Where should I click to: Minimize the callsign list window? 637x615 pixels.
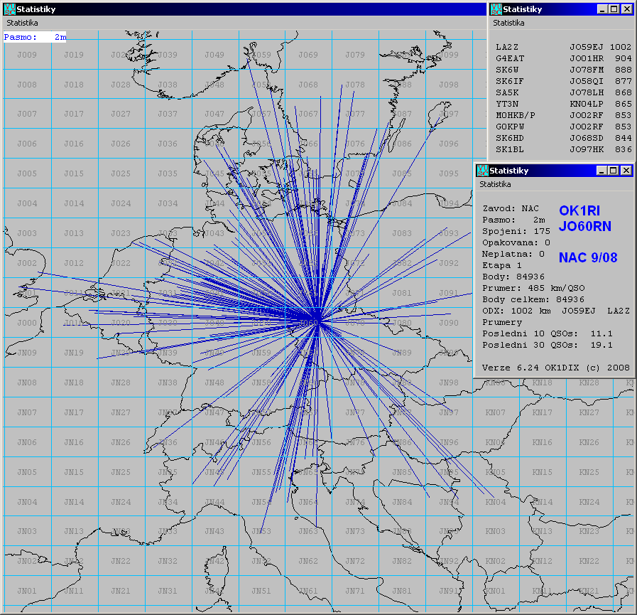pyautogui.click(x=602, y=9)
